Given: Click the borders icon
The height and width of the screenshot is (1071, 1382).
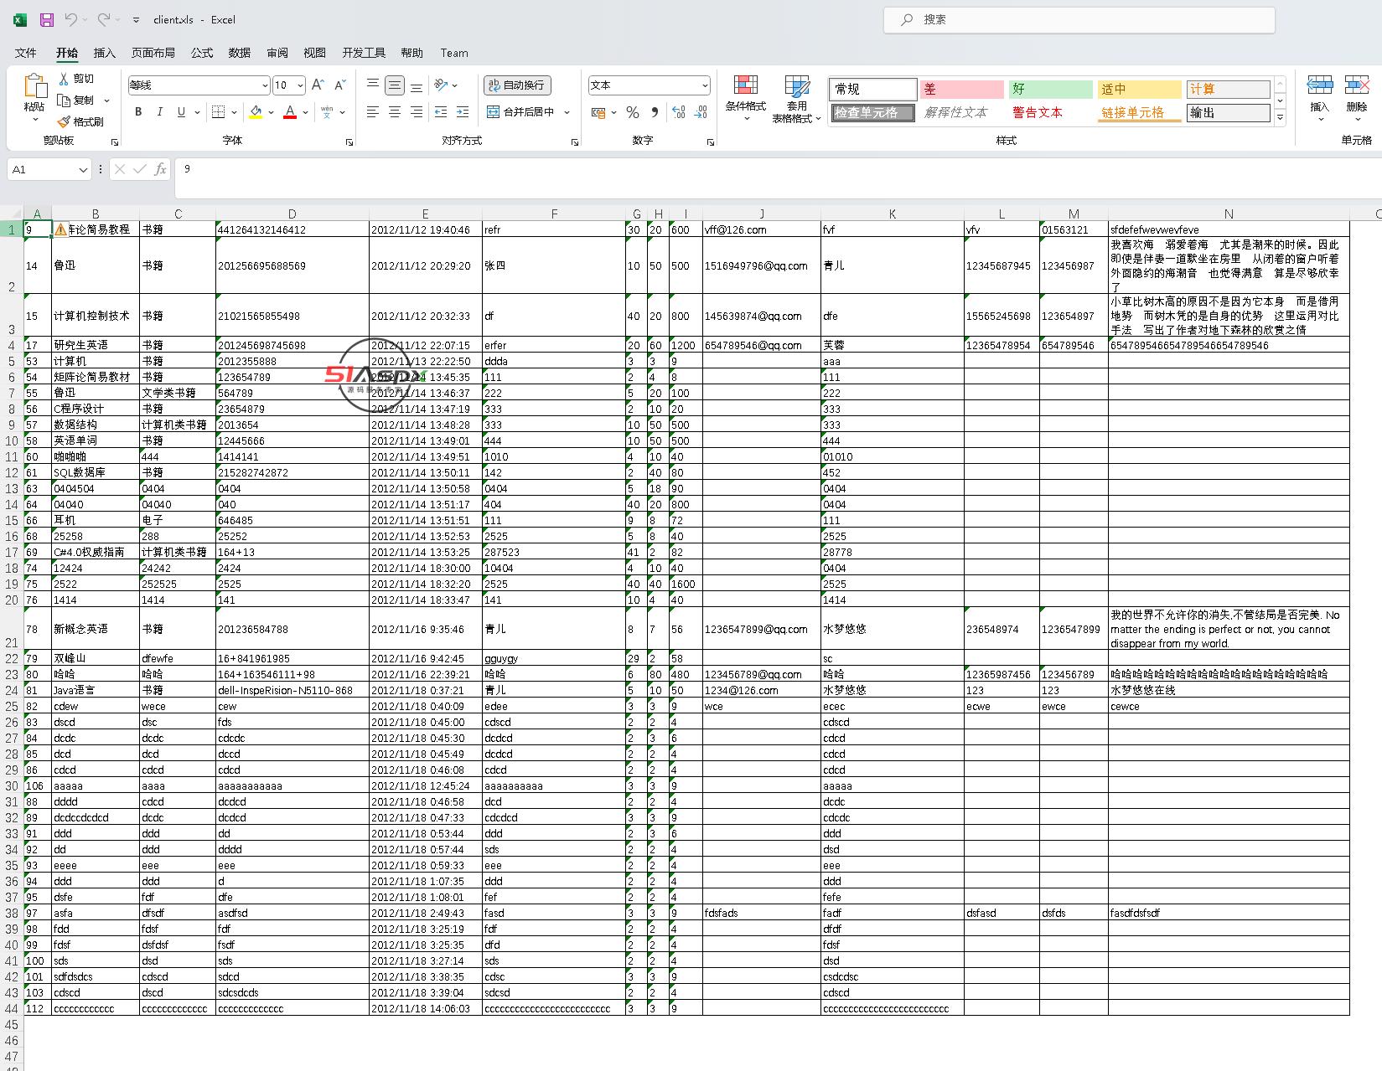Looking at the screenshot, I should tap(218, 111).
